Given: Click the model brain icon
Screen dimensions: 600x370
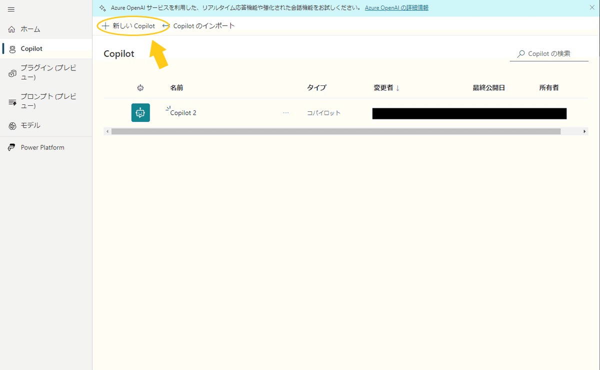Looking at the screenshot, I should point(12,126).
